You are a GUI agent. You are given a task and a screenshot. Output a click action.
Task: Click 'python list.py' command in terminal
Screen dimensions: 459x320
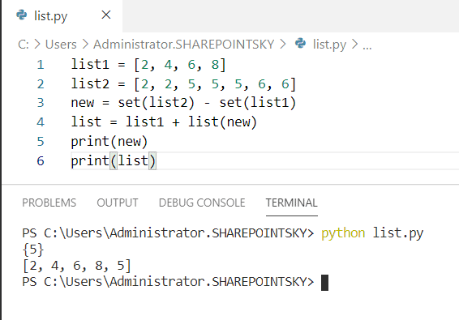tap(372, 233)
